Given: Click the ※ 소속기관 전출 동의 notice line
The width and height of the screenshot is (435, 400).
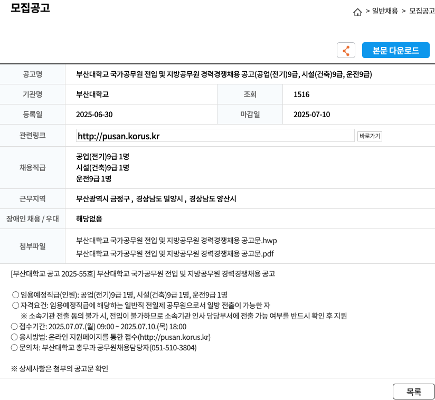Looking at the screenshot, I should pyautogui.click(x=184, y=316).
